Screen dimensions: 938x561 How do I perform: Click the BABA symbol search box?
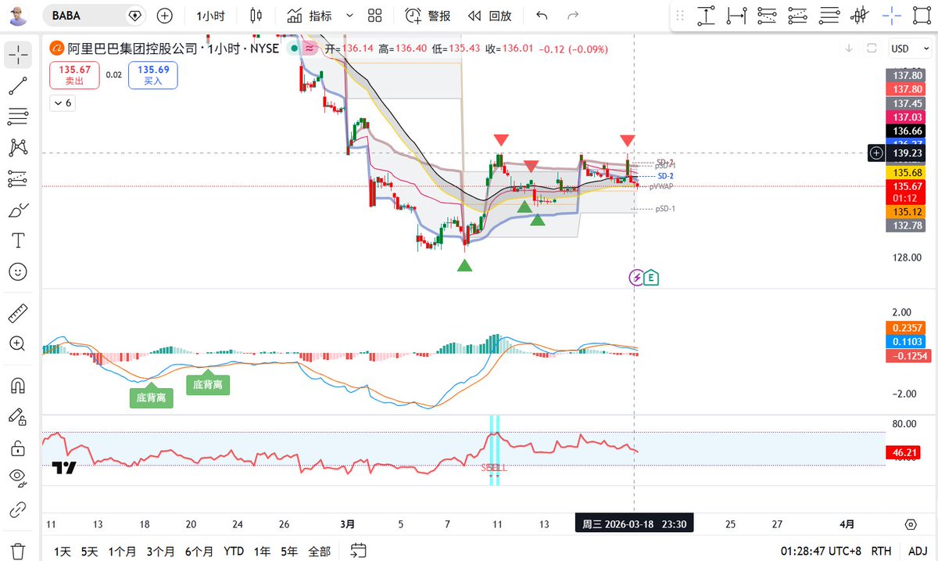click(94, 16)
